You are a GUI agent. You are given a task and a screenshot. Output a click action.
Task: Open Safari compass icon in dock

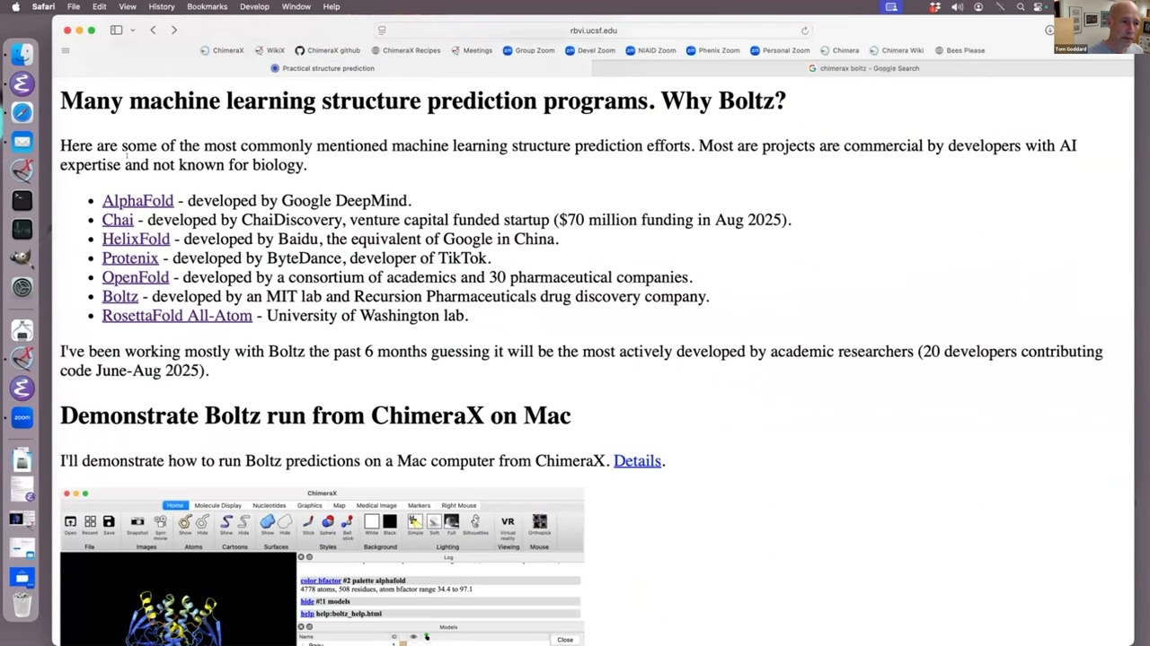22,112
